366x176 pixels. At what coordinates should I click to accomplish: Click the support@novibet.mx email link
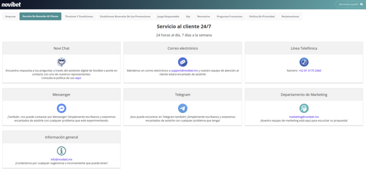coord(184,70)
